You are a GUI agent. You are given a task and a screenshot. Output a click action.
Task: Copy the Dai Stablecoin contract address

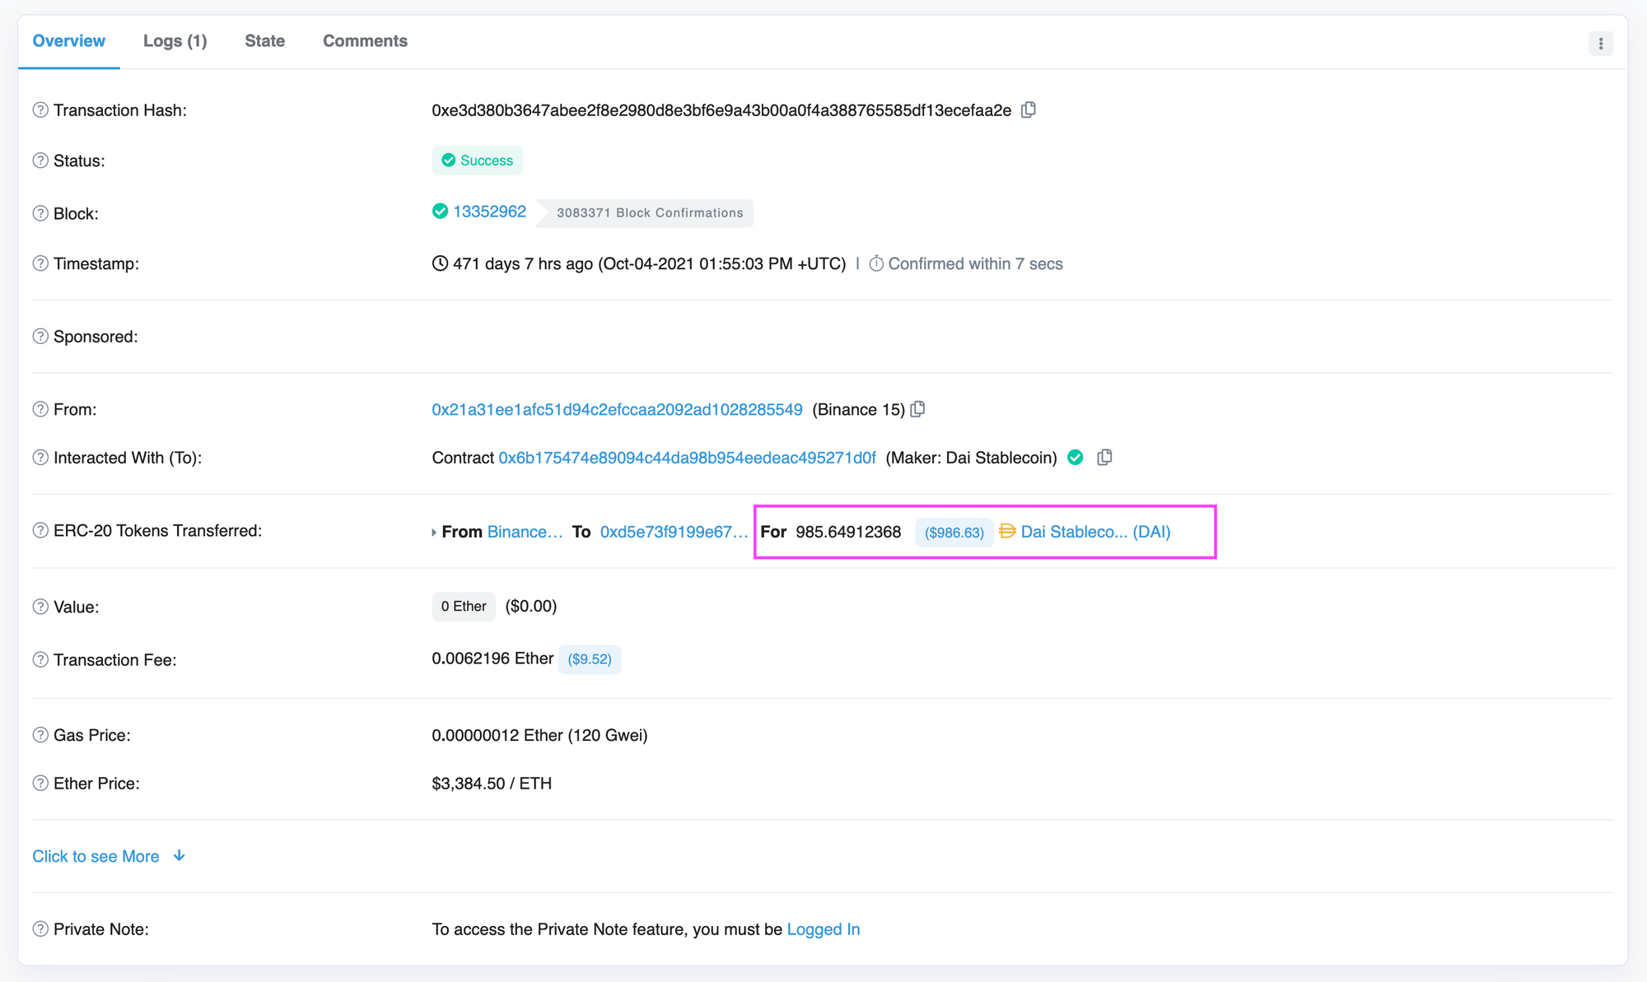click(1105, 457)
